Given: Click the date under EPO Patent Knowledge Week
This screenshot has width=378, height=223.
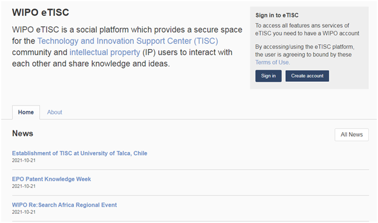Looking at the screenshot, I should 24,186.
